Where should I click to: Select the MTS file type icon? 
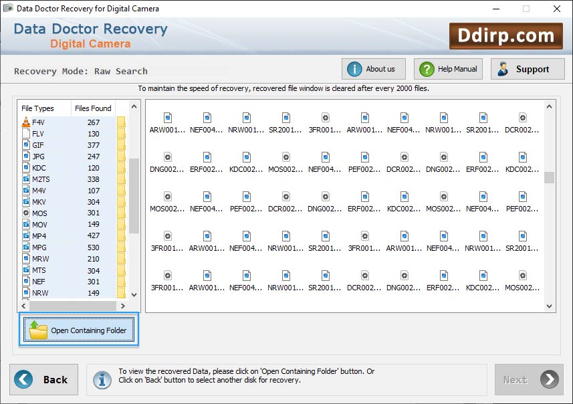(26, 270)
